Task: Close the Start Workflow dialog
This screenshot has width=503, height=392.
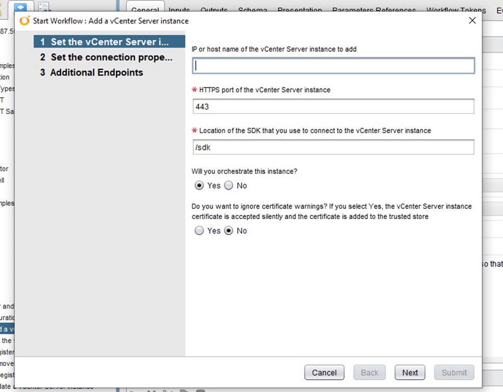Action: (x=472, y=20)
